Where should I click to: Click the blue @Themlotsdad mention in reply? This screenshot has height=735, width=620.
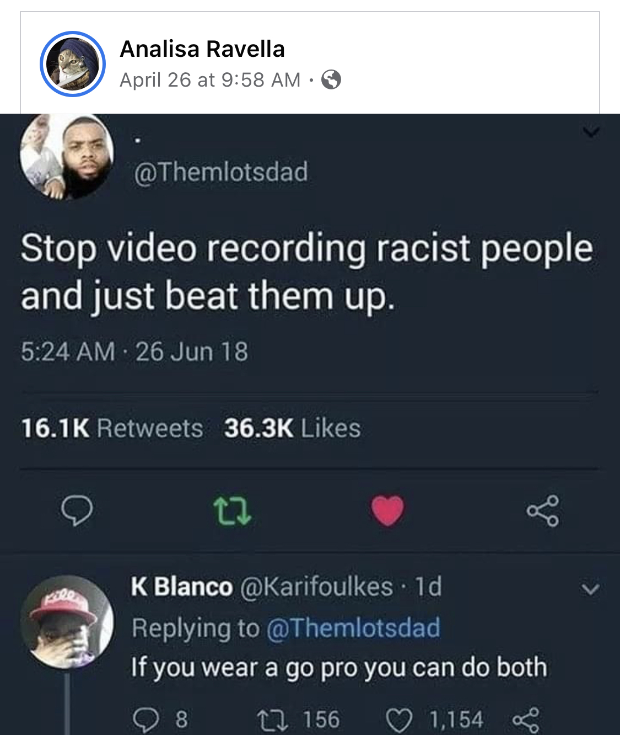353,627
